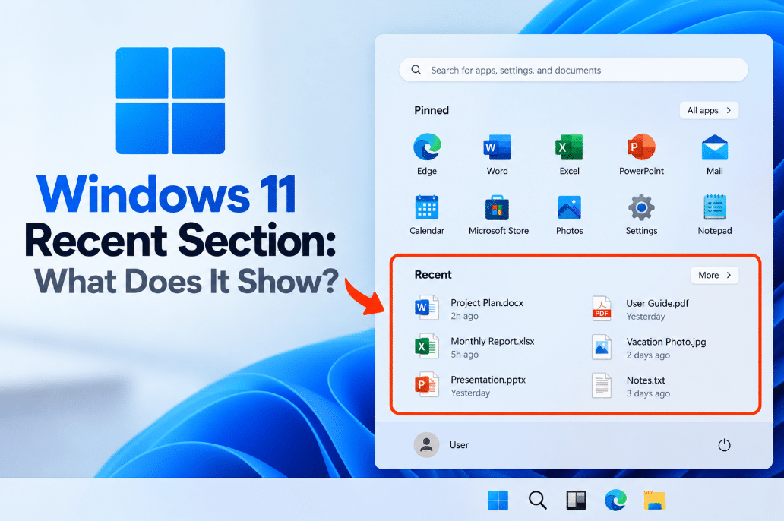The width and height of the screenshot is (784, 521).
Task: Launch Microsoft Store pinned app
Action: tap(497, 207)
